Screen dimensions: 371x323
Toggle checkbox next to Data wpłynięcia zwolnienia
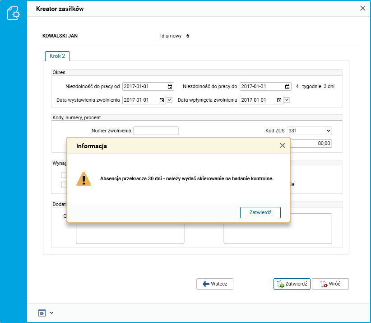point(287,100)
